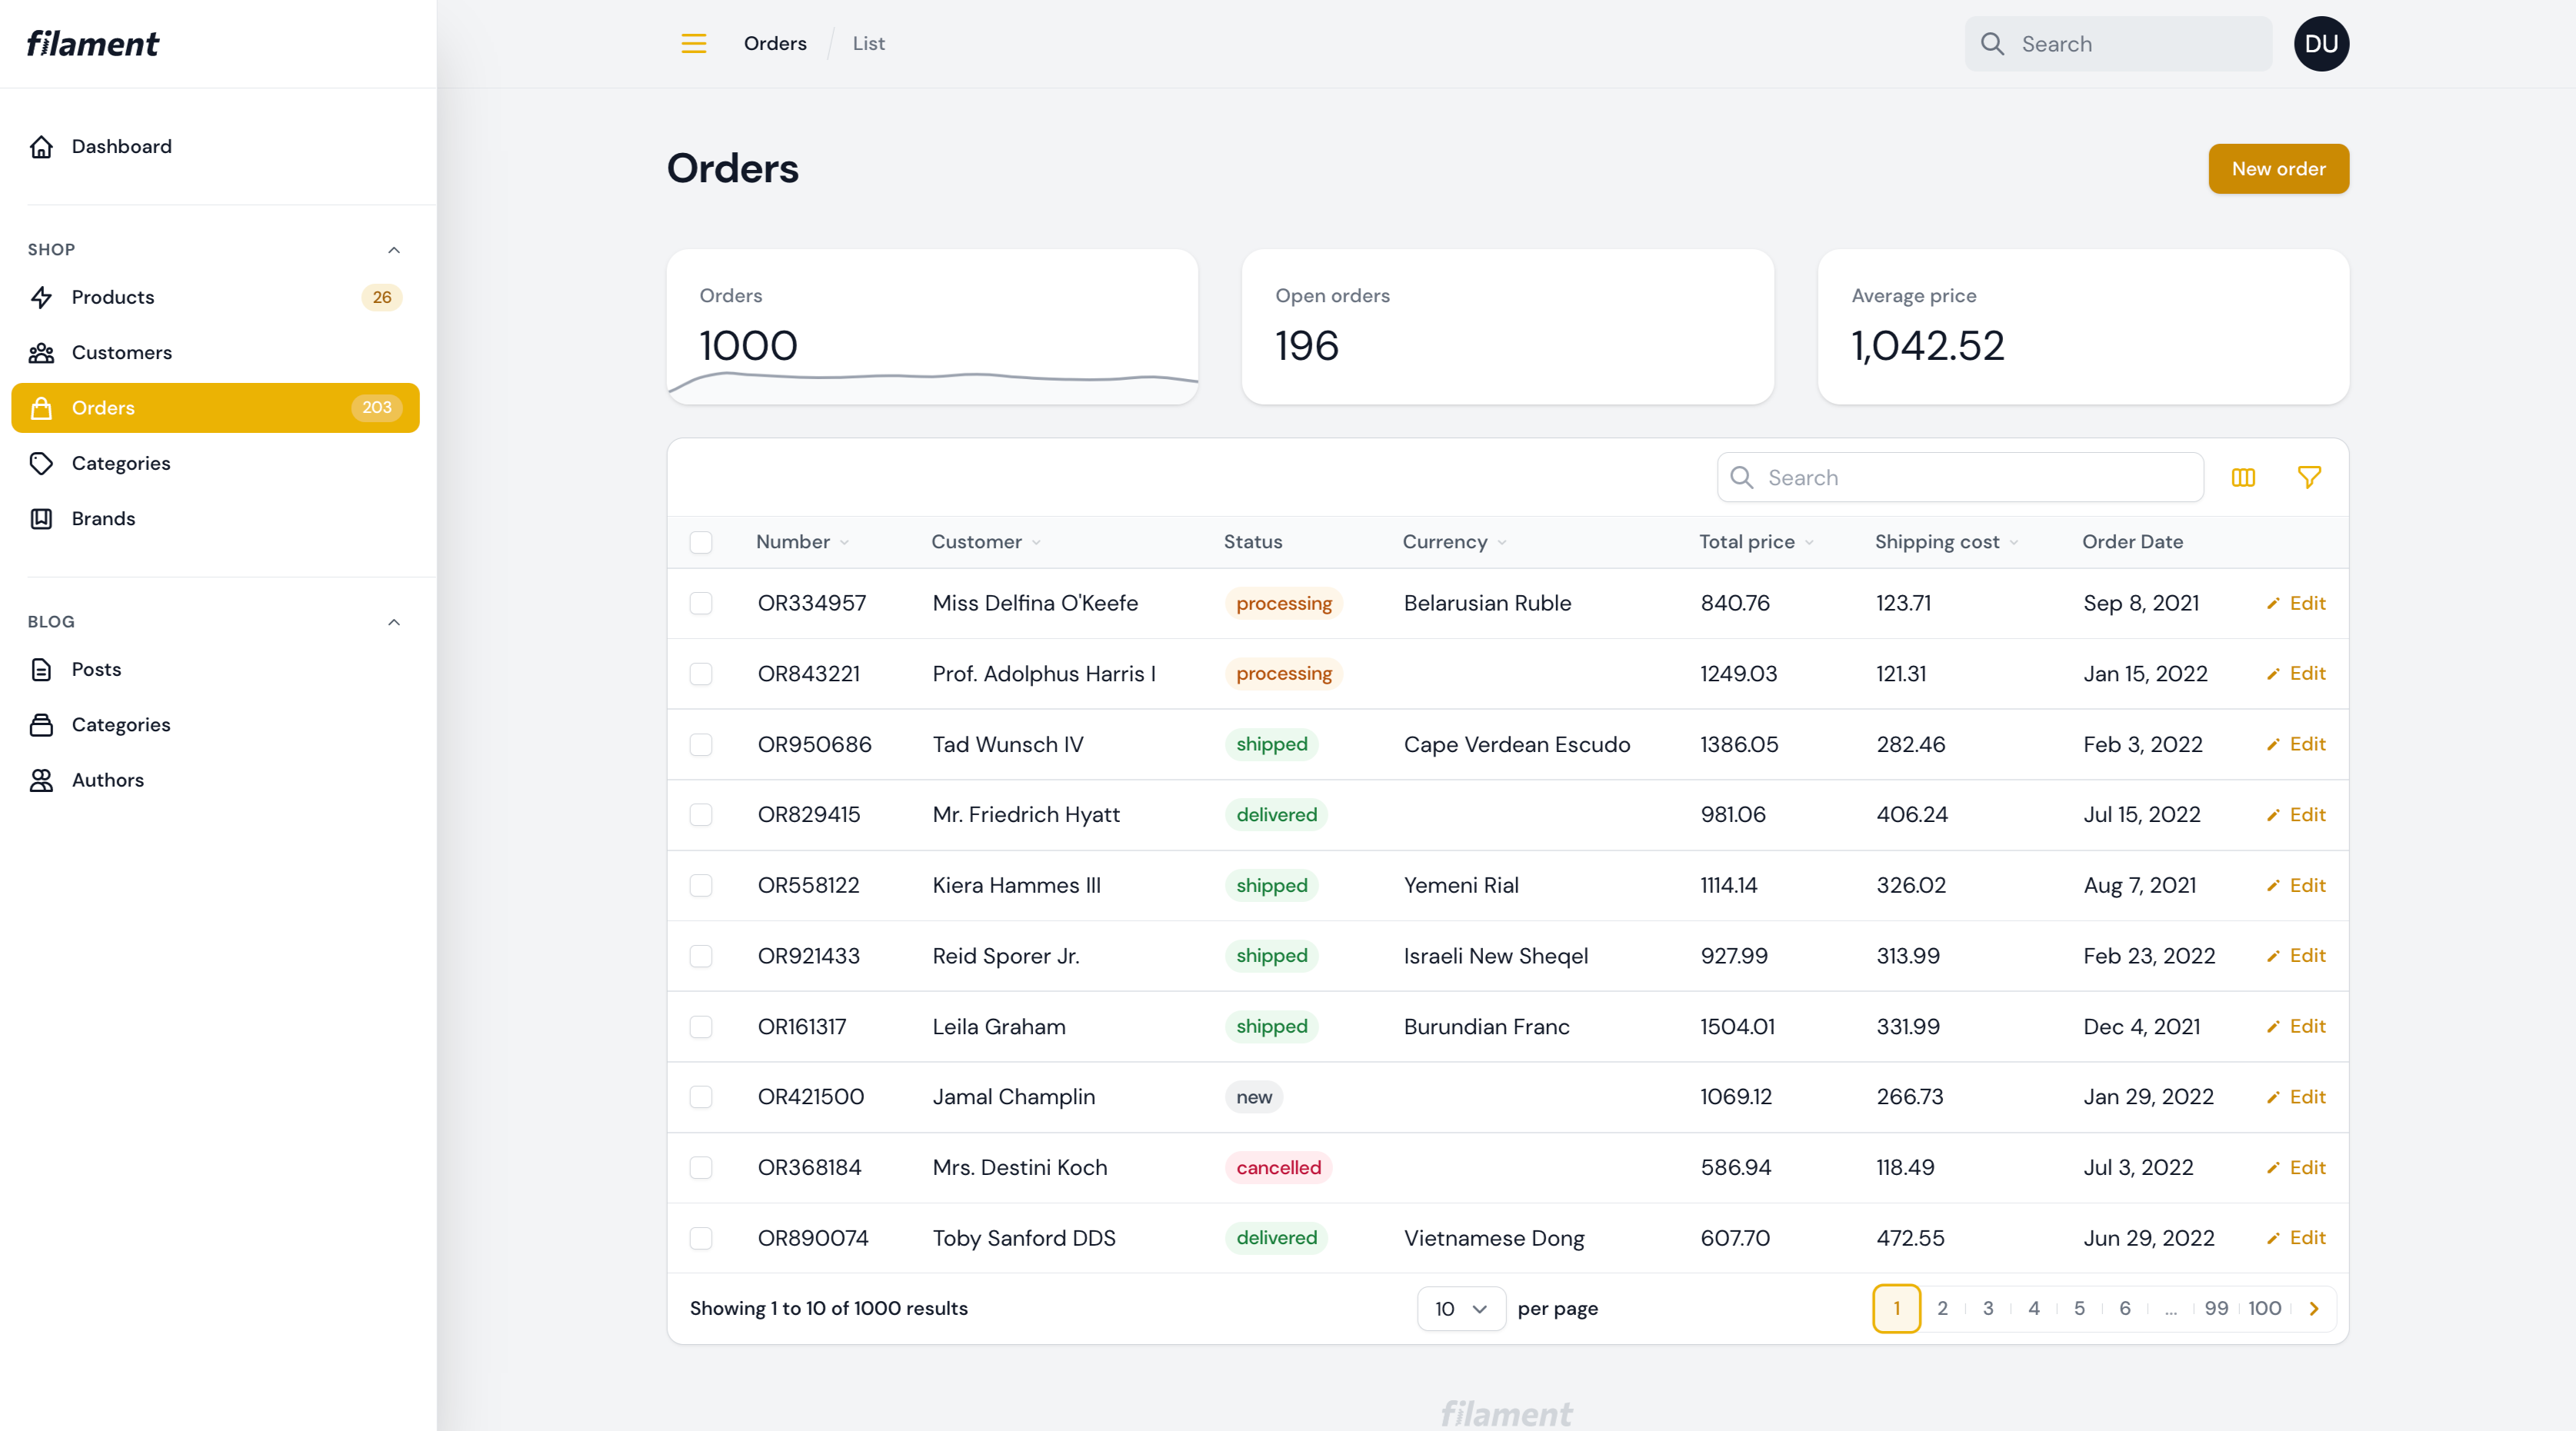The width and height of the screenshot is (2576, 1431).
Task: Click the hamburger menu icon
Action: (x=693, y=43)
